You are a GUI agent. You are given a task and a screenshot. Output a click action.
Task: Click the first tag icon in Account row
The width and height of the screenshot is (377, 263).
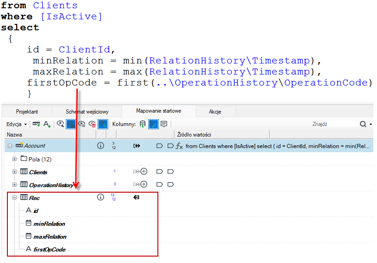[x=159, y=146]
